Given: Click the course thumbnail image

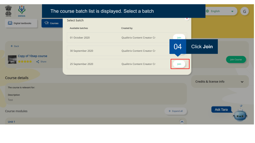Looking at the screenshot, I should (12, 59).
